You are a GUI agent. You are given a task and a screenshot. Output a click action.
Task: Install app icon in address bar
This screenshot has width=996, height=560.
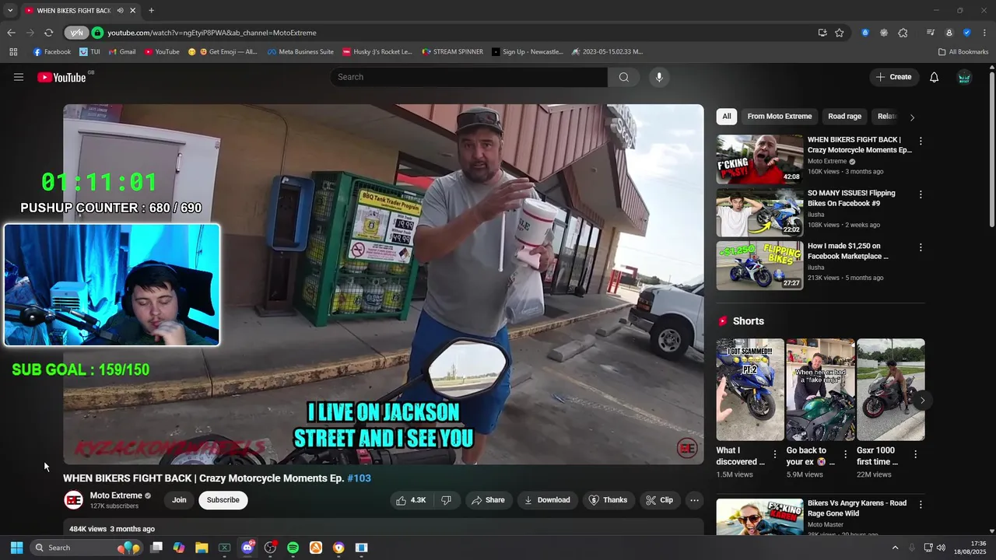[822, 33]
